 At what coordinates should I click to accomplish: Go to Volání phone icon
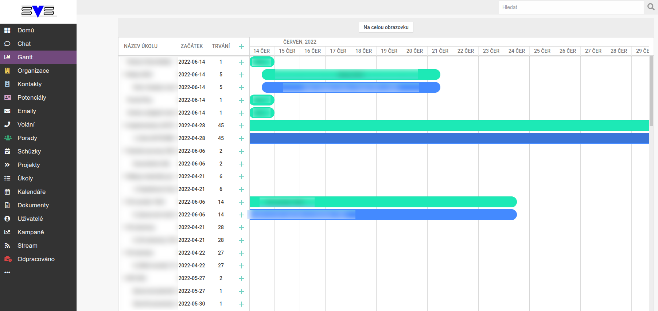pos(7,124)
